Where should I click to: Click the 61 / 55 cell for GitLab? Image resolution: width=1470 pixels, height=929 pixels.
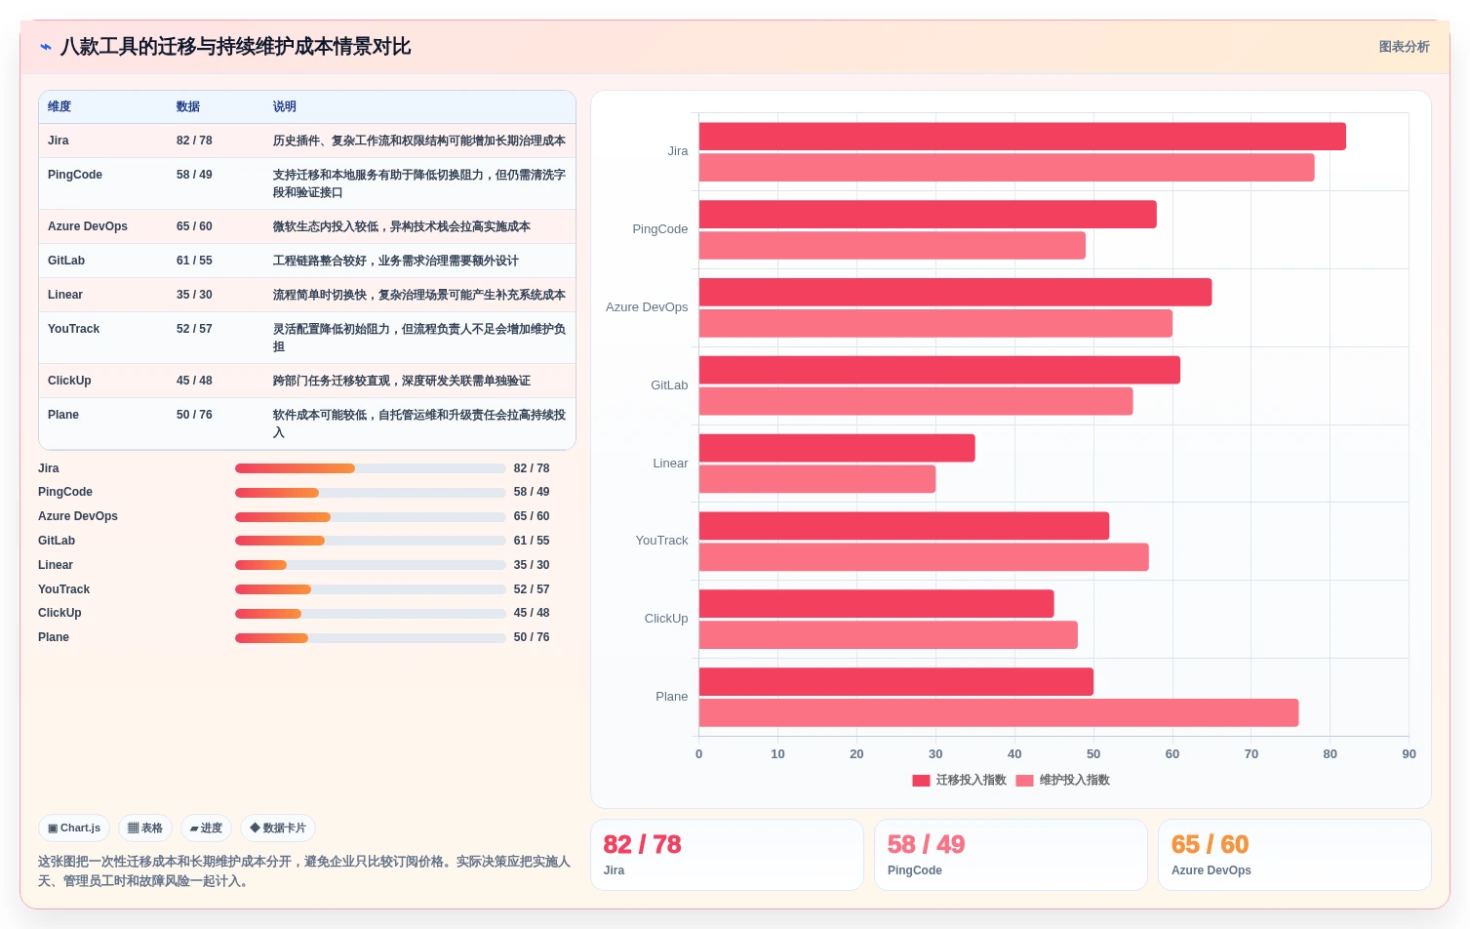click(194, 261)
